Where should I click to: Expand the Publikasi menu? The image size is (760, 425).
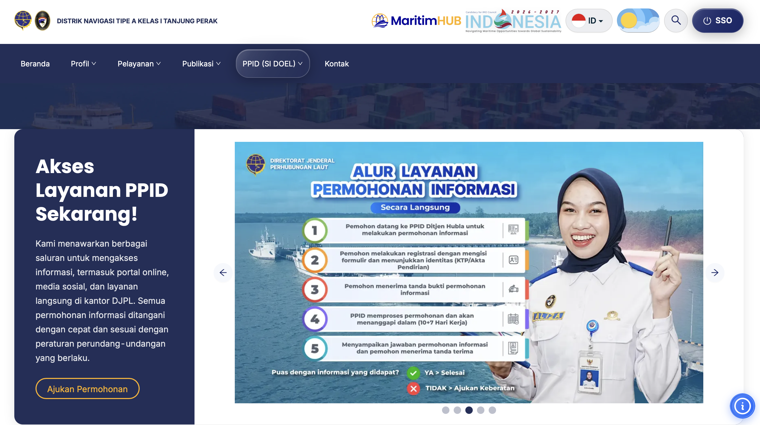(x=201, y=64)
